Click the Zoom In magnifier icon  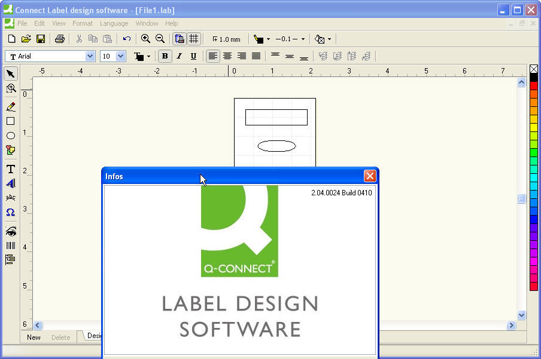[x=145, y=39]
